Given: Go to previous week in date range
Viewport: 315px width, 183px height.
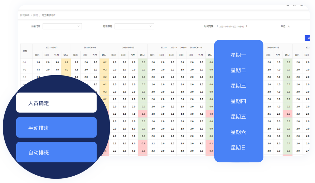Looking at the screenshot, I should point(217,26).
